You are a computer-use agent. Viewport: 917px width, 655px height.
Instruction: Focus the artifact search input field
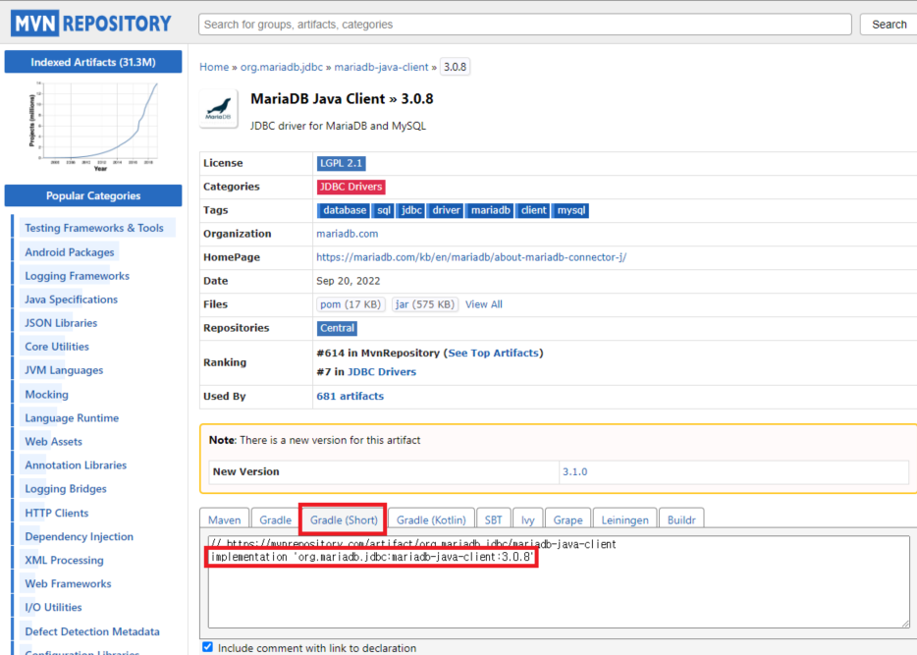[524, 25]
